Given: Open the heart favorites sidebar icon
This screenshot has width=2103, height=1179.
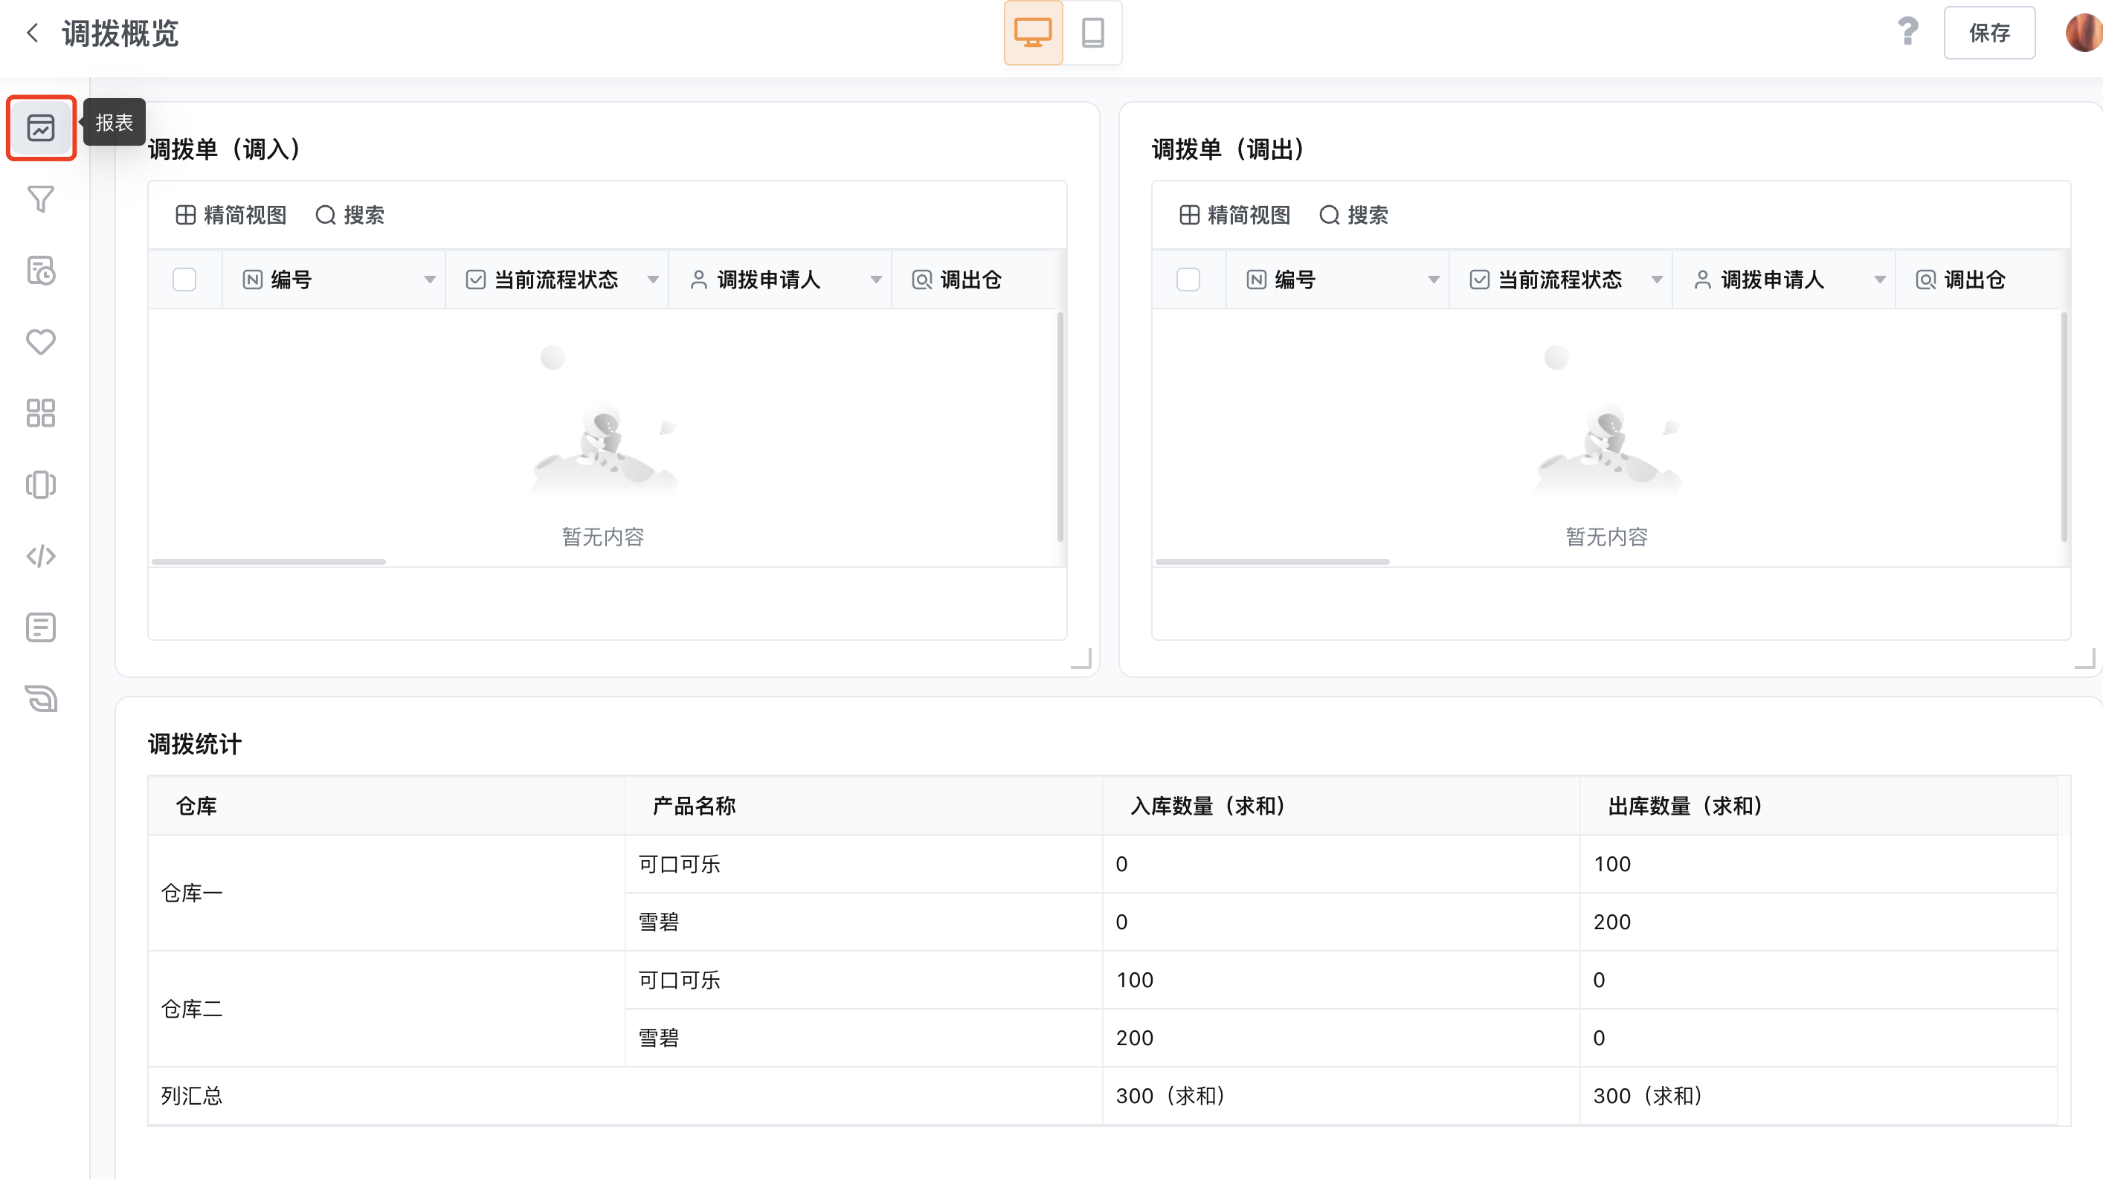Looking at the screenshot, I should pyautogui.click(x=41, y=342).
